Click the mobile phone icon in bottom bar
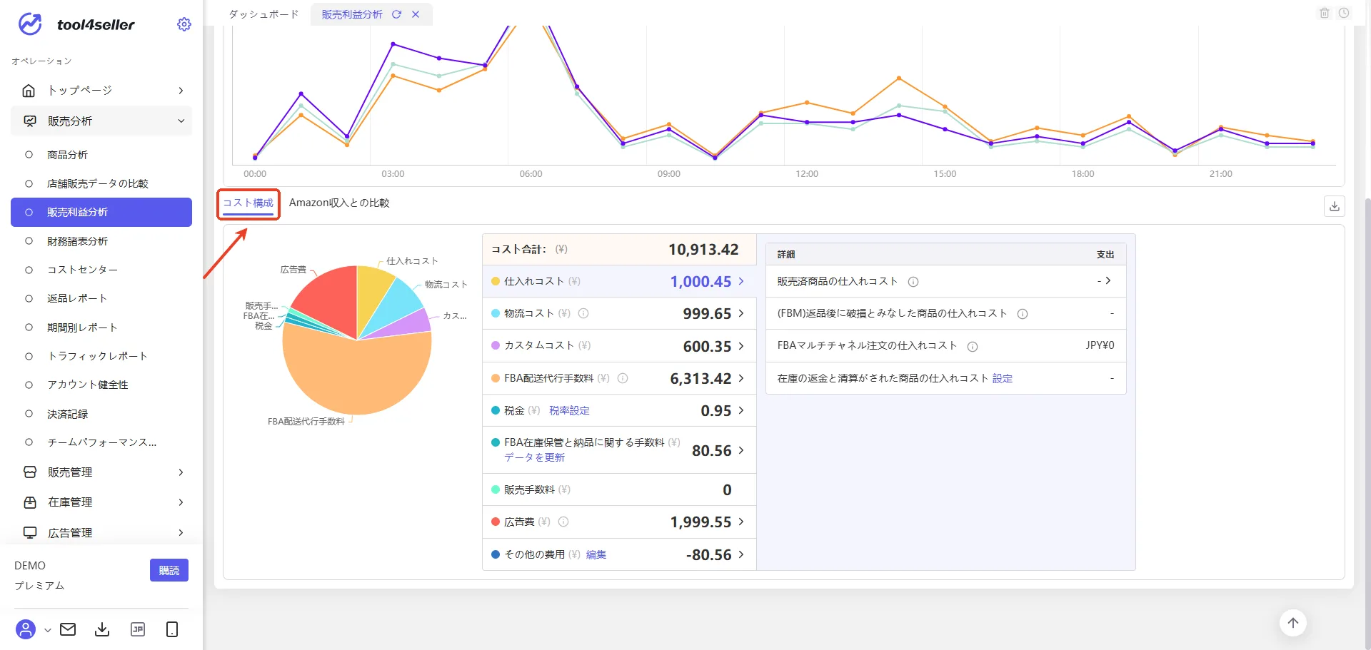This screenshot has height=650, width=1371. pos(172,629)
